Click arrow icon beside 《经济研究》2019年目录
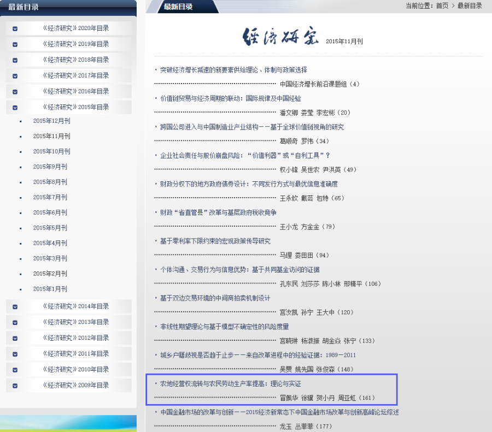This screenshot has width=492, height=432. pos(15,44)
